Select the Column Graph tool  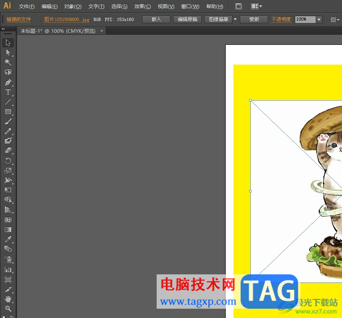[8, 269]
